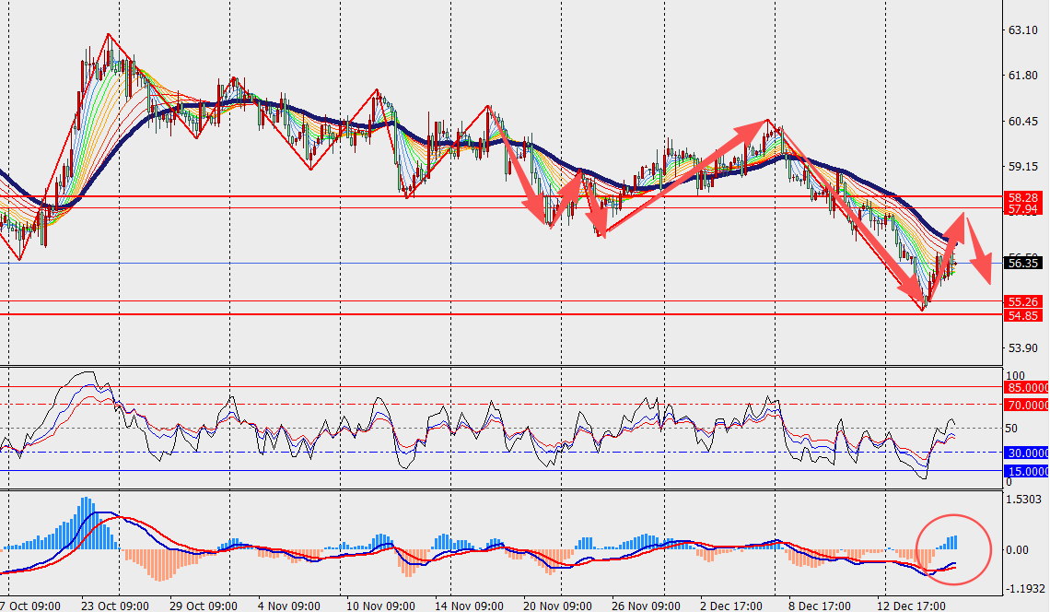Click the 57.94 price level label
The height and width of the screenshot is (612, 1050).
pos(1024,209)
